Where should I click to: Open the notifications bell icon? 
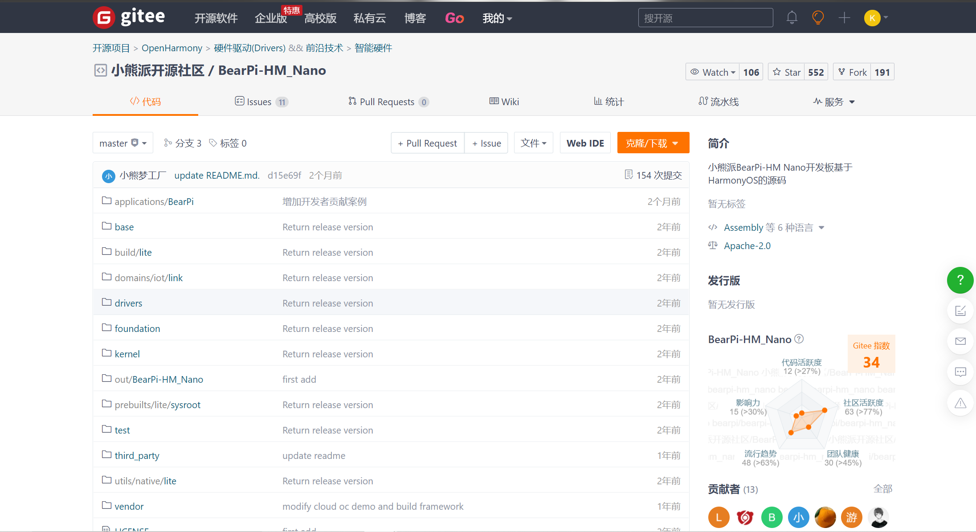(792, 18)
